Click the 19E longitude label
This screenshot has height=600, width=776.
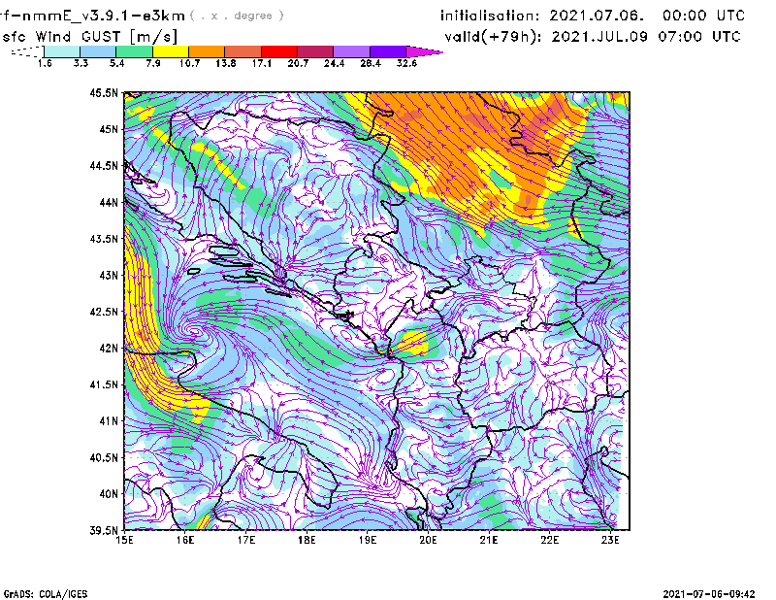tap(368, 540)
